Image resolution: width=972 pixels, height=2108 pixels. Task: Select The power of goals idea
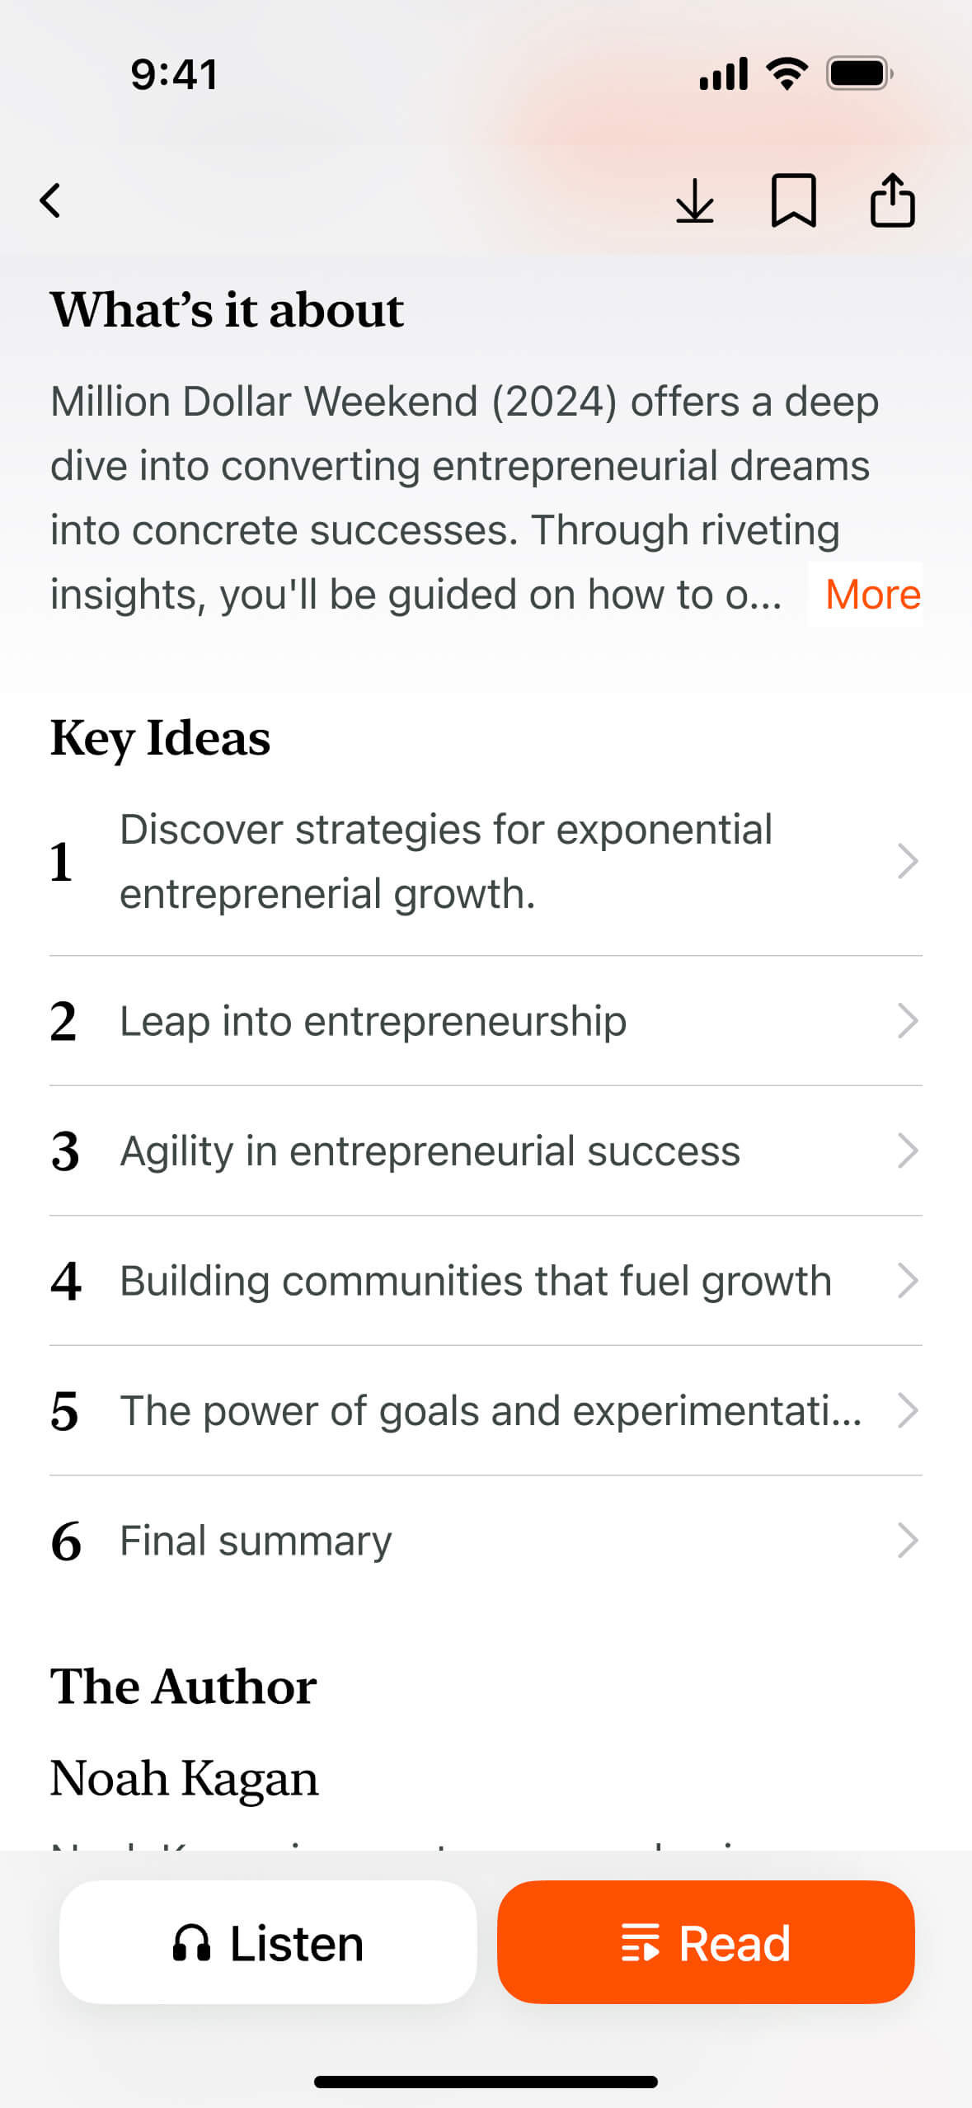tap(491, 1410)
